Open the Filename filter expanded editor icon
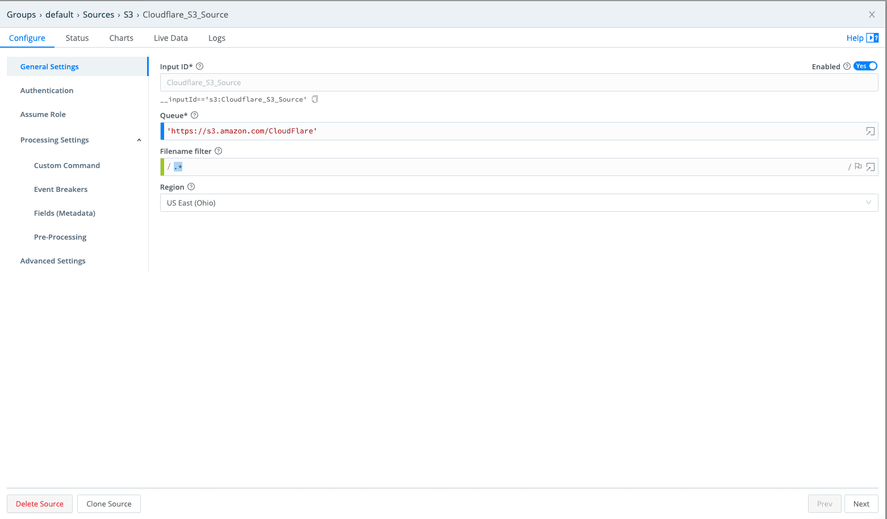 point(870,167)
